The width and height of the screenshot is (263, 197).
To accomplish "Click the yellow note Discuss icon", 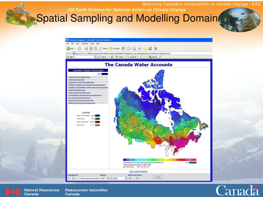I will [146, 48].
